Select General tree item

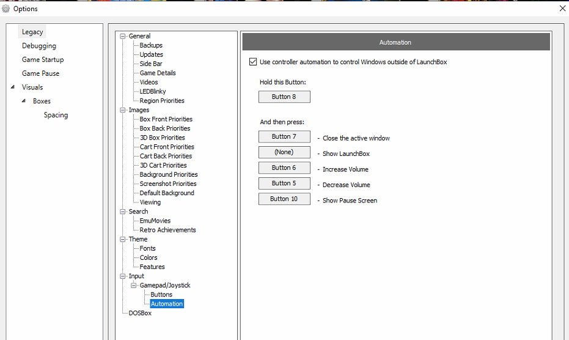pyautogui.click(x=139, y=36)
